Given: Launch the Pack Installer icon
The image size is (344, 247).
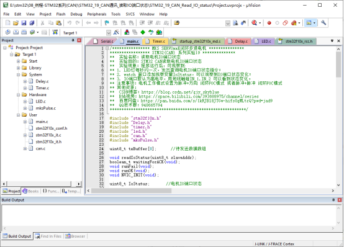Looking at the screenshot, I should [x=159, y=32].
